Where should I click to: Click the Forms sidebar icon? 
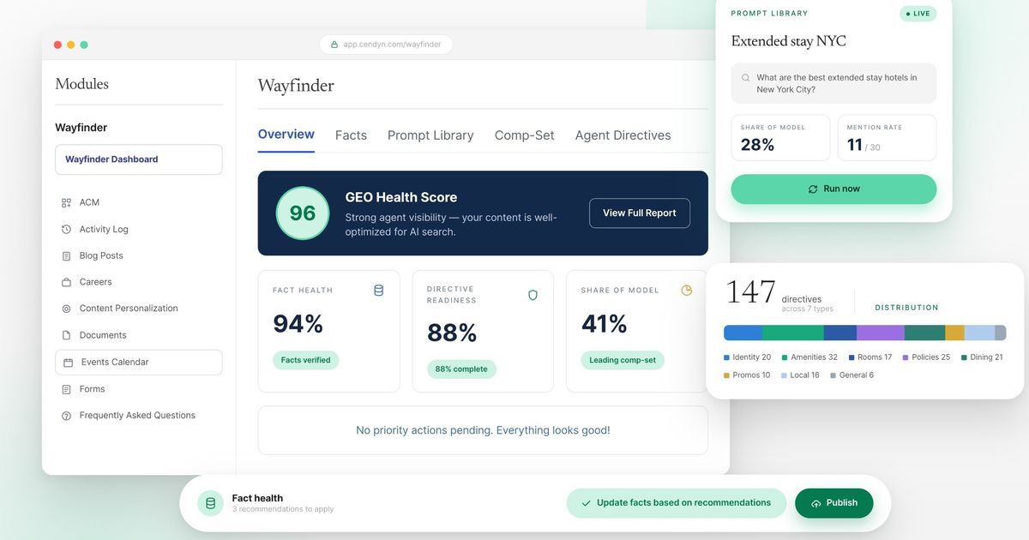pos(66,389)
